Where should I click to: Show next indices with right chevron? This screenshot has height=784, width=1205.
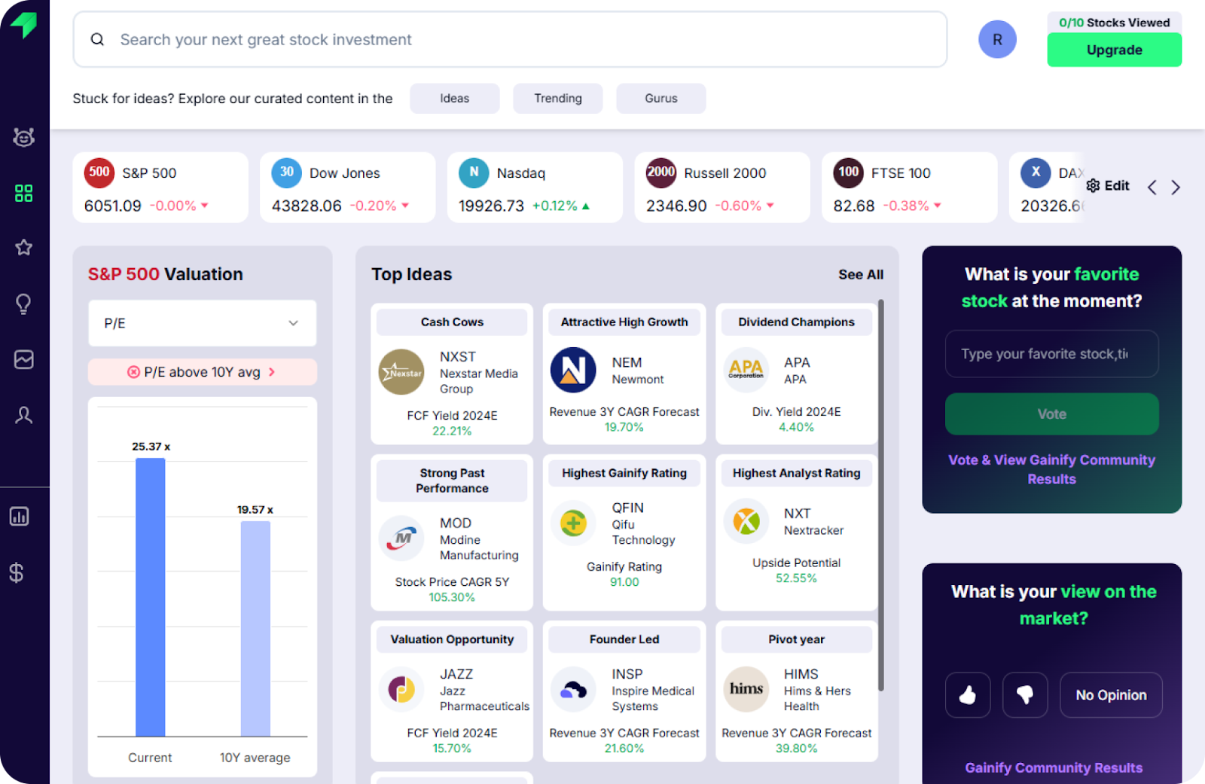point(1176,188)
